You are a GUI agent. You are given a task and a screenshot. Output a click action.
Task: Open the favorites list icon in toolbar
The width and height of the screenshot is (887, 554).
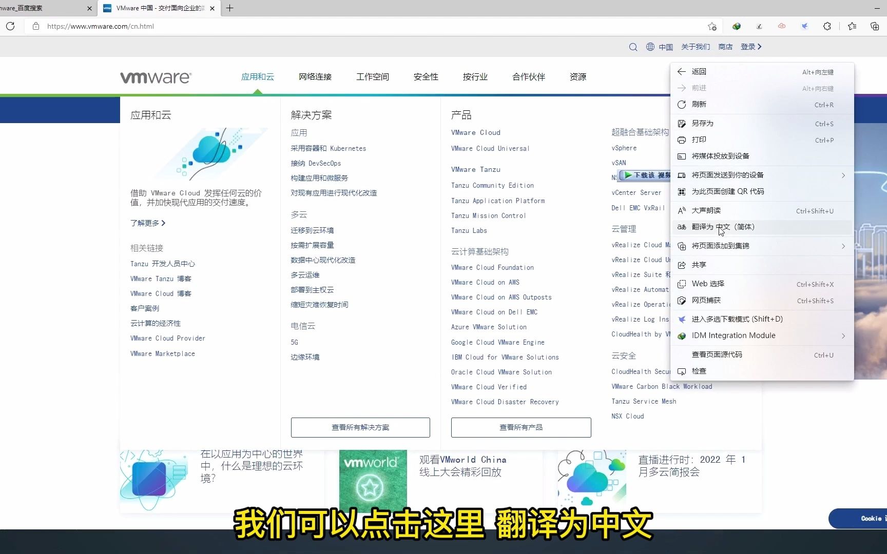point(852,26)
